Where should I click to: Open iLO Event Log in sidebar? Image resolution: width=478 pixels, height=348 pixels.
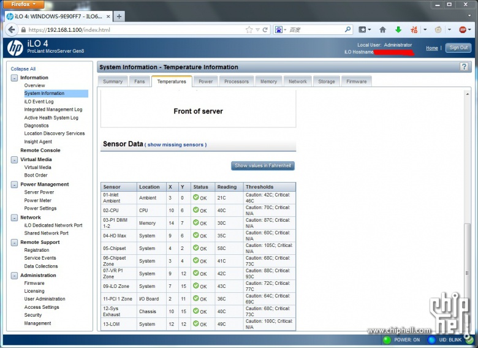[39, 102]
